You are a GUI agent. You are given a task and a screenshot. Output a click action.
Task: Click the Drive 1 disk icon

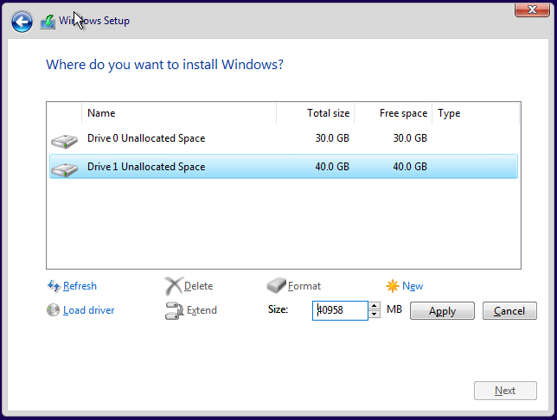pos(64,169)
